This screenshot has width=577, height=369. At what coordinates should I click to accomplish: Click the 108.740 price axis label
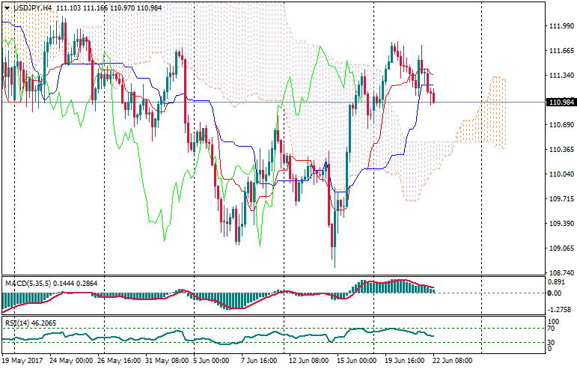[560, 273]
